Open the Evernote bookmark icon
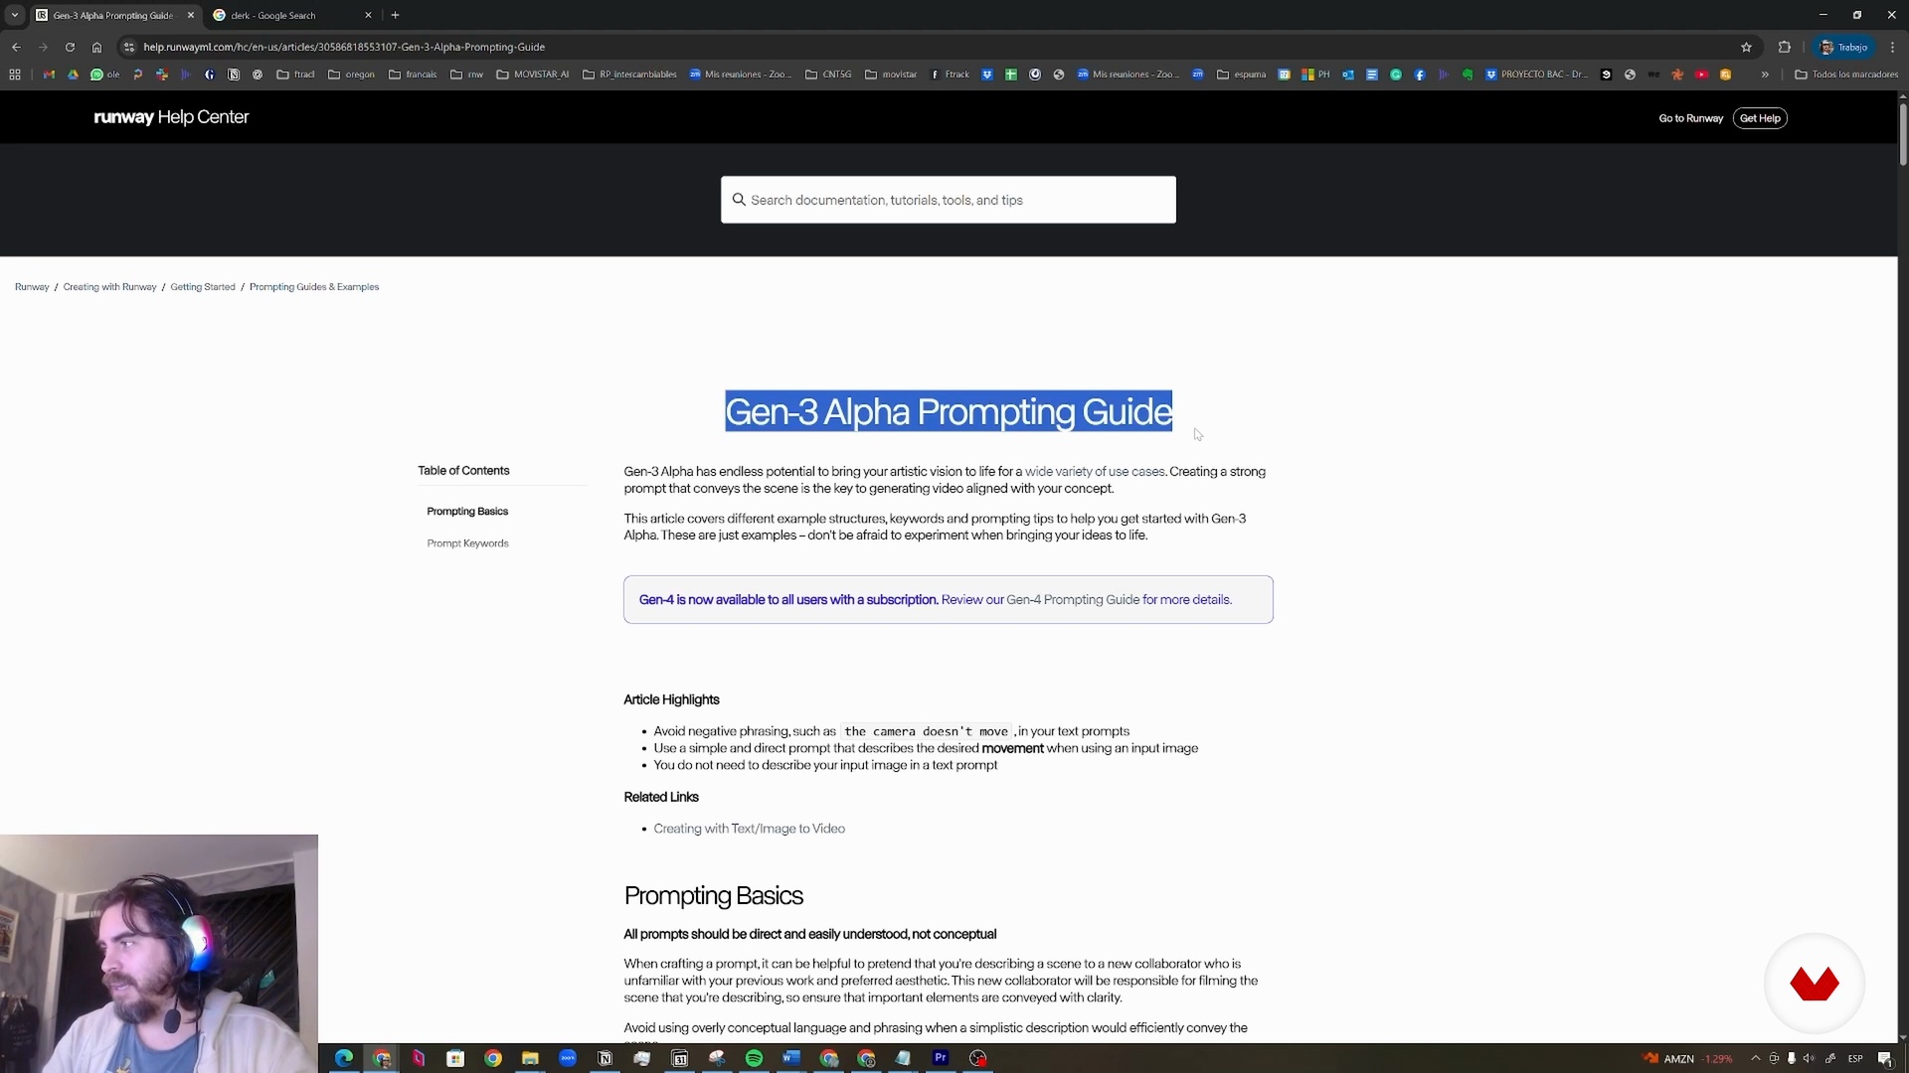Screen dimensions: 1909x1073 1468,75
